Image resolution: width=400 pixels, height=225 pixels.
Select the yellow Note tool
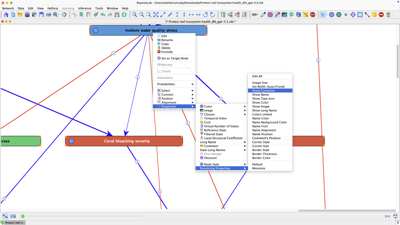pos(374,15)
